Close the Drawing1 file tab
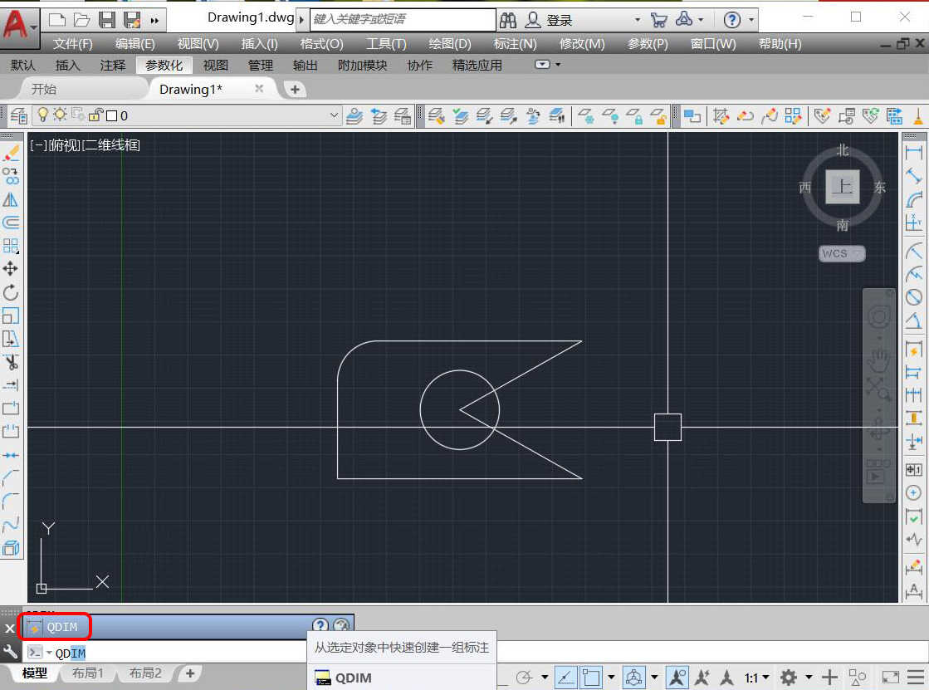The height and width of the screenshot is (690, 929). [x=259, y=88]
